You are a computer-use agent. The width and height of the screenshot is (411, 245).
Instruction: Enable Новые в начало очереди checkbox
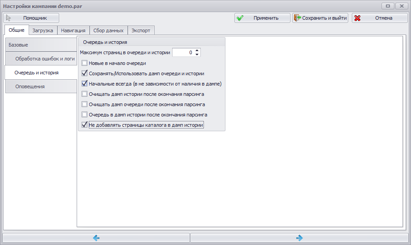click(x=84, y=63)
